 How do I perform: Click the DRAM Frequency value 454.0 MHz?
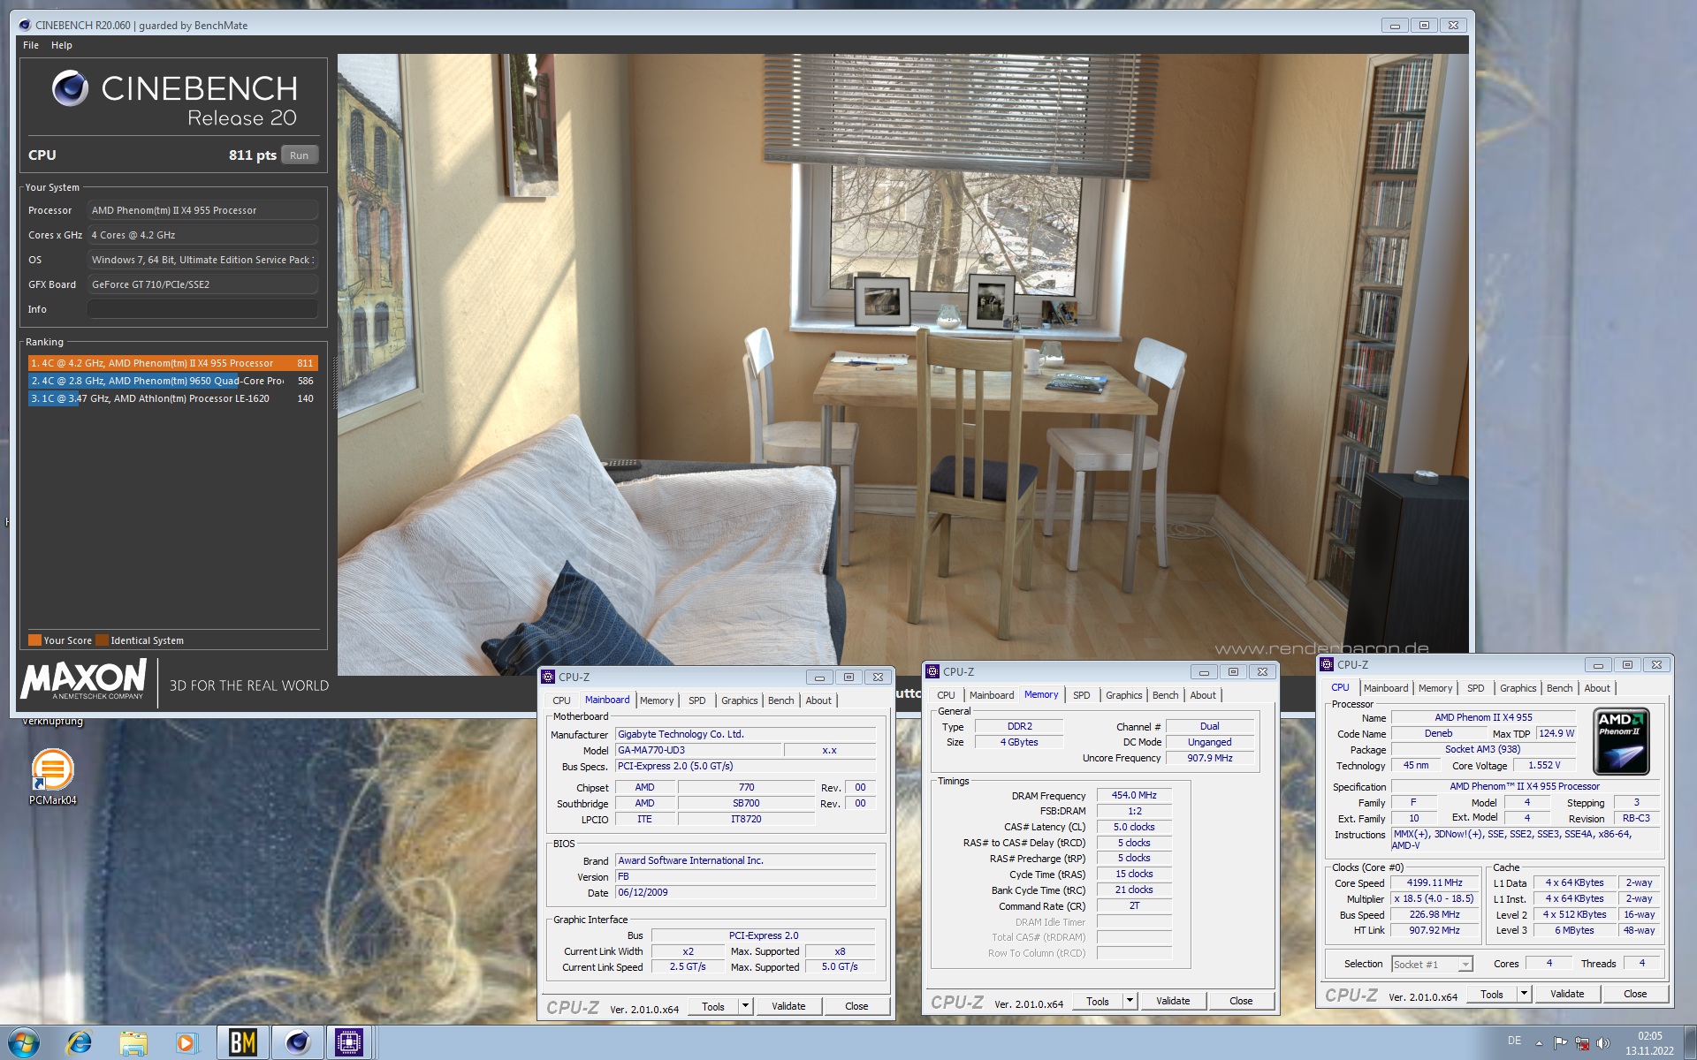pos(1134,796)
